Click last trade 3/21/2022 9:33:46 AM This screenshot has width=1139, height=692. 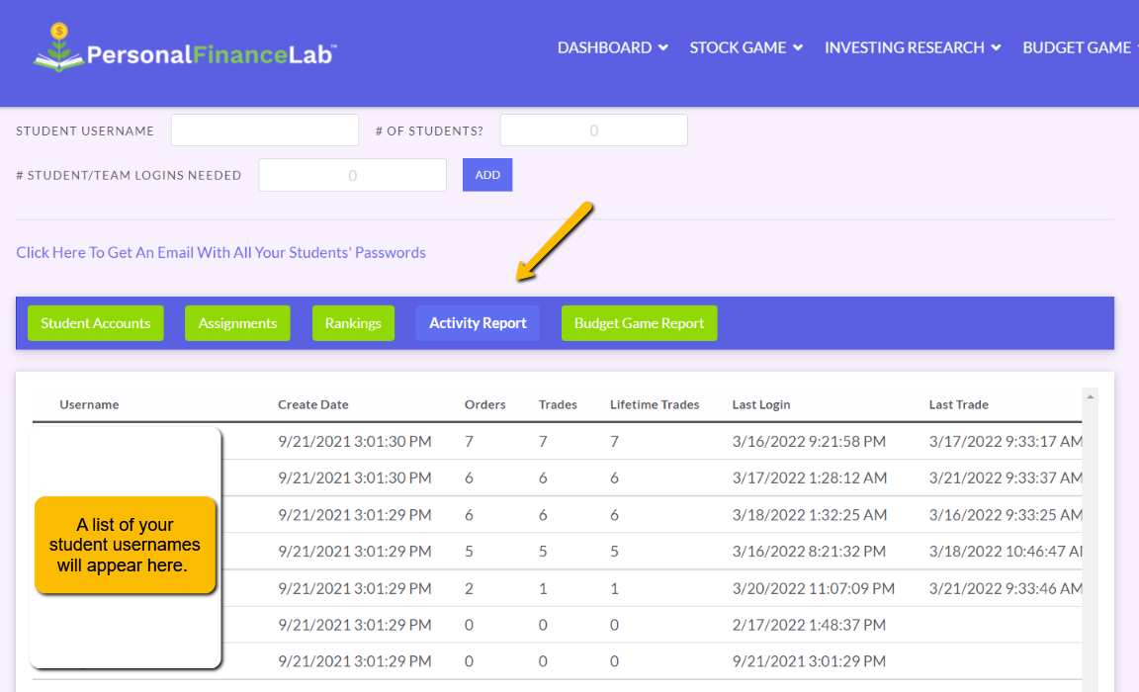1006,588
